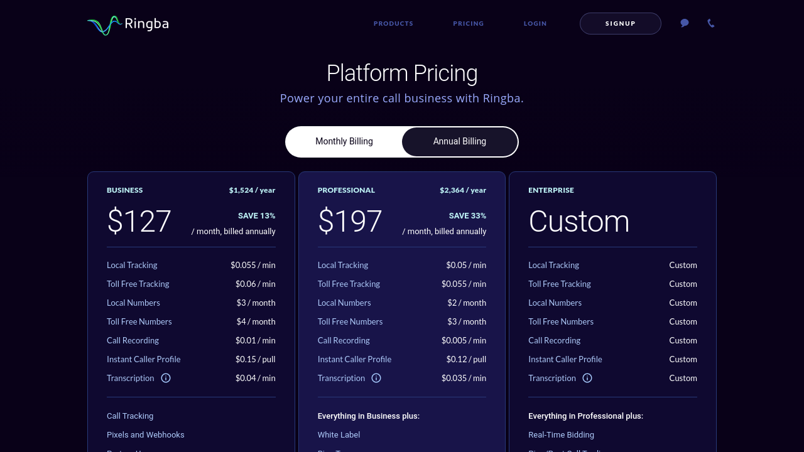
Task: Switch to Monthly Billing
Action: point(344,141)
